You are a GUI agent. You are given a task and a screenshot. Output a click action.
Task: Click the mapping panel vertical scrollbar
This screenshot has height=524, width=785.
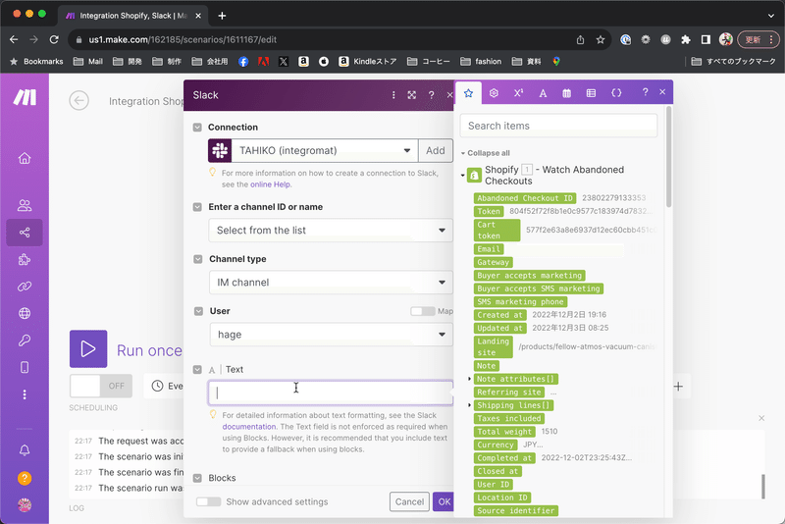[669, 157]
